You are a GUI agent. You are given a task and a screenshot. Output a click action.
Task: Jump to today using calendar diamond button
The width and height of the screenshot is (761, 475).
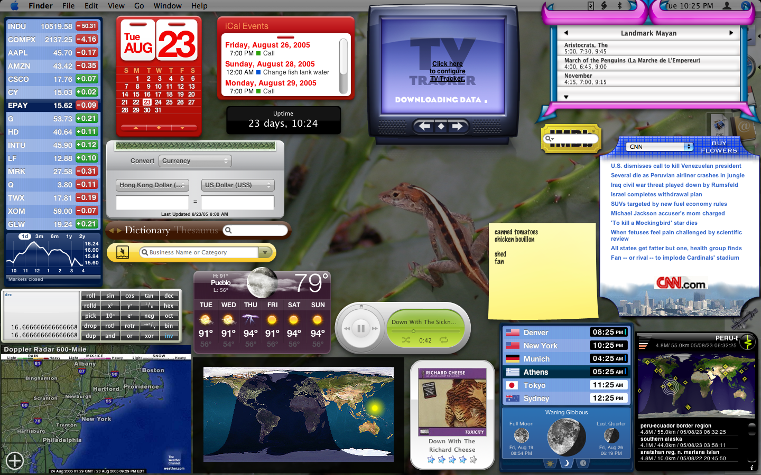(x=159, y=128)
